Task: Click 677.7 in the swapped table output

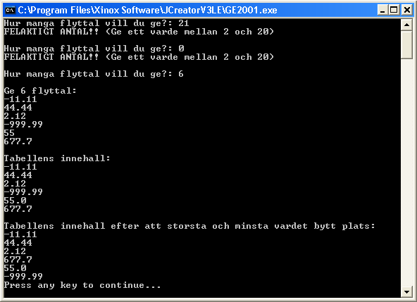Action: pyautogui.click(x=18, y=260)
